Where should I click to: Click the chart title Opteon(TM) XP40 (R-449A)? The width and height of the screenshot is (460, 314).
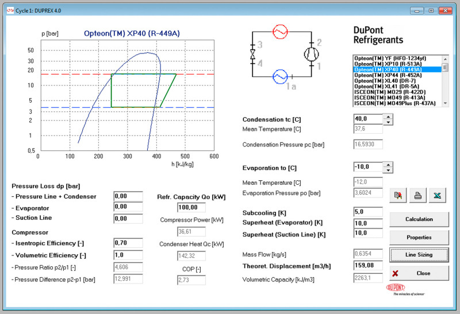[x=132, y=33]
